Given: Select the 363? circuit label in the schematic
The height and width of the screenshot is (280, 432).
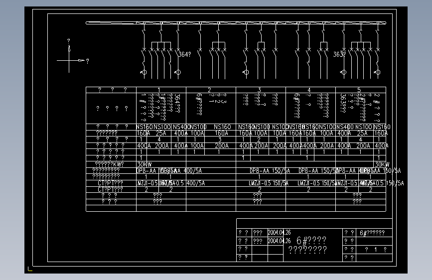Looking at the screenshot, I should 339,54.
